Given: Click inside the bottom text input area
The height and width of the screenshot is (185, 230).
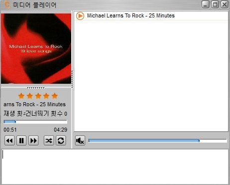Looking at the screenshot, I should coord(115,167).
